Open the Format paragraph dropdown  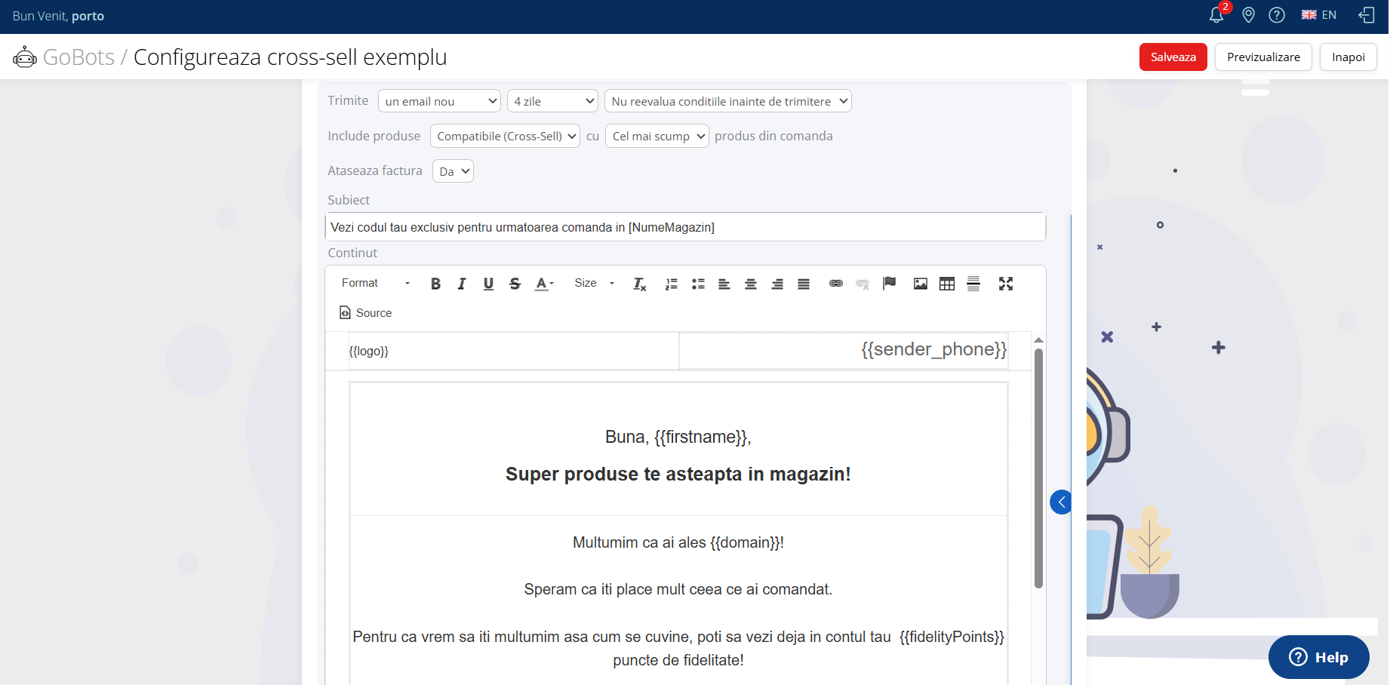372,283
